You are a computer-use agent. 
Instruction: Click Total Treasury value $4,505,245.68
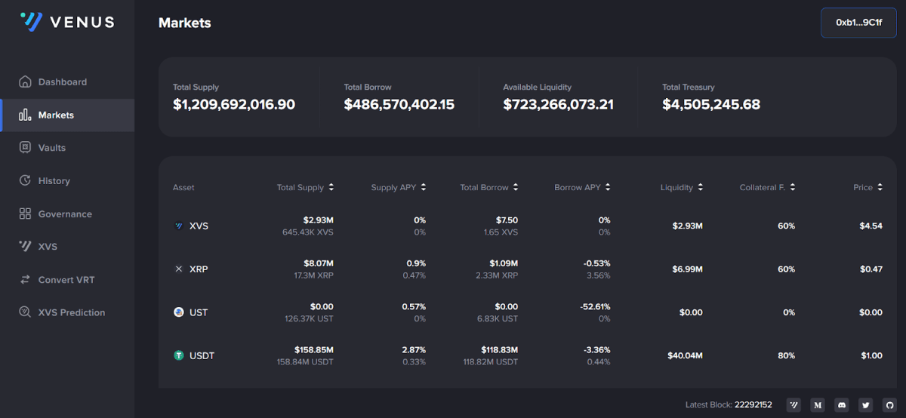(x=711, y=105)
